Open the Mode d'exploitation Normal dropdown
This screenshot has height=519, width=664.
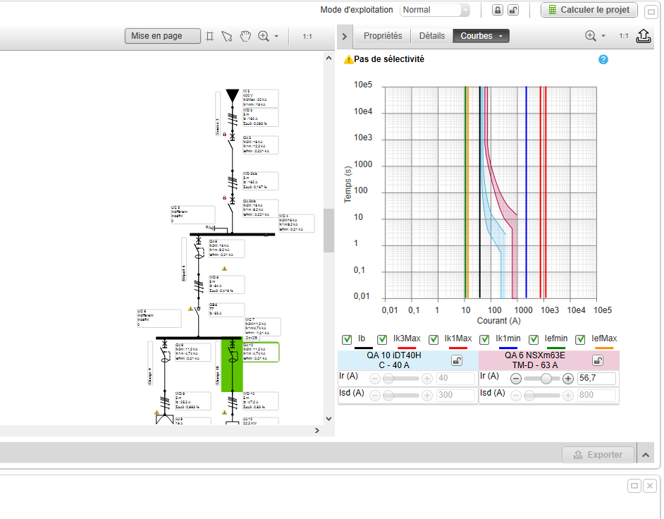click(x=435, y=10)
